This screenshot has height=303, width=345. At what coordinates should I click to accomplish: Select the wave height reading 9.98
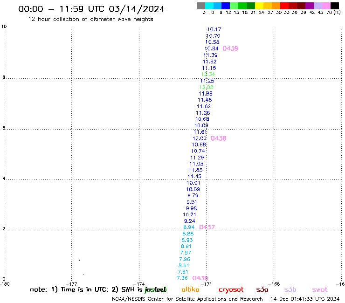click(191, 208)
